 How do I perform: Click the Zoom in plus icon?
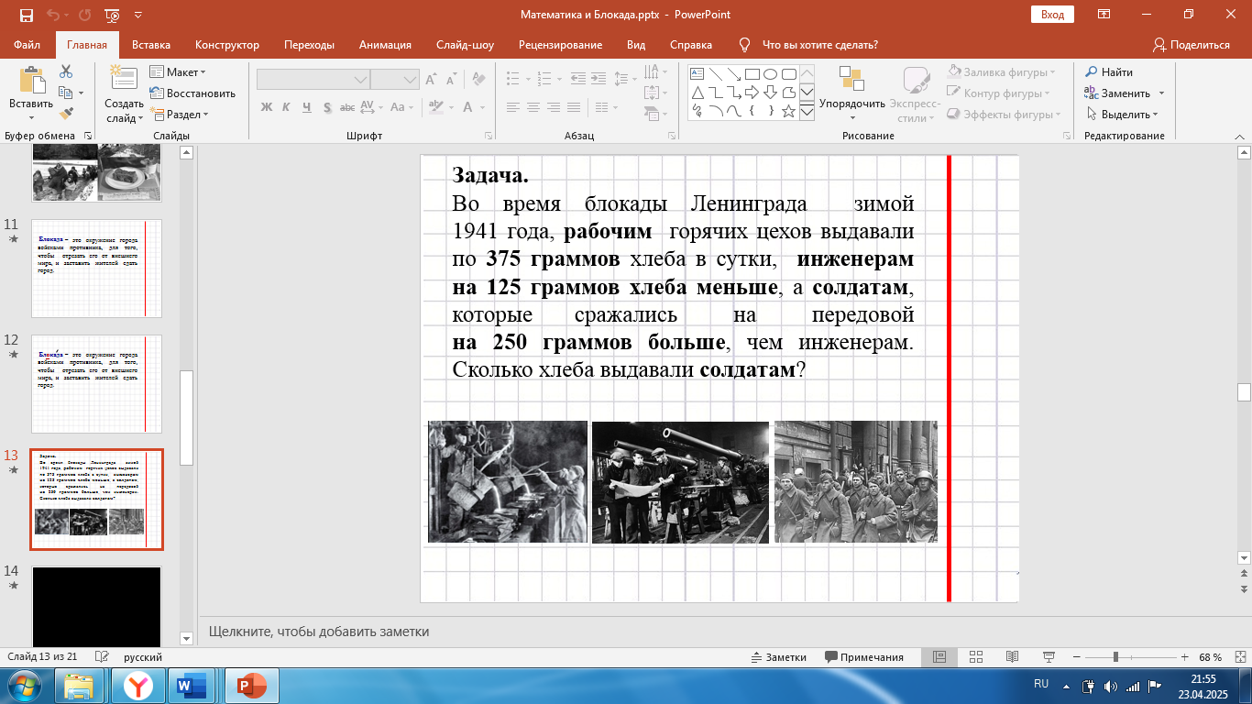pyautogui.click(x=1185, y=657)
